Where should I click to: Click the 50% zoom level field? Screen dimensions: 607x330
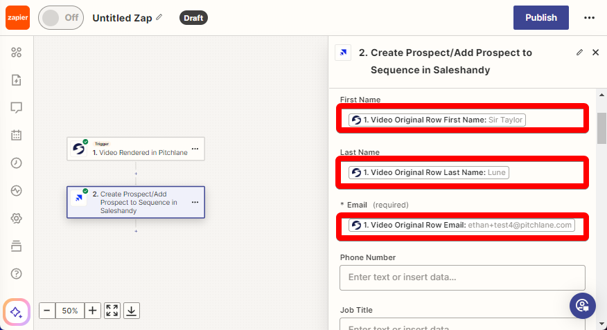(70, 311)
